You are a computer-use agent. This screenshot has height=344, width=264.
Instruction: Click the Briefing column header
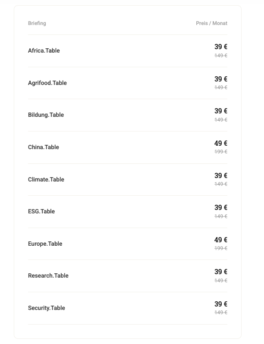[x=37, y=23]
